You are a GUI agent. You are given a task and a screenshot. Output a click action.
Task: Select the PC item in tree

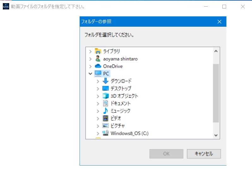point(106,74)
